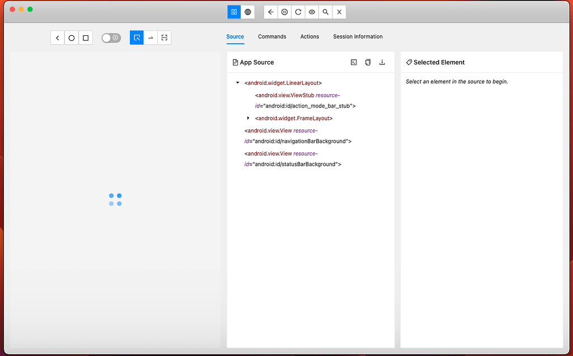573x356 pixels.
Task: Select the statusBarBackground view in the source tree
Action: pyautogui.click(x=291, y=159)
